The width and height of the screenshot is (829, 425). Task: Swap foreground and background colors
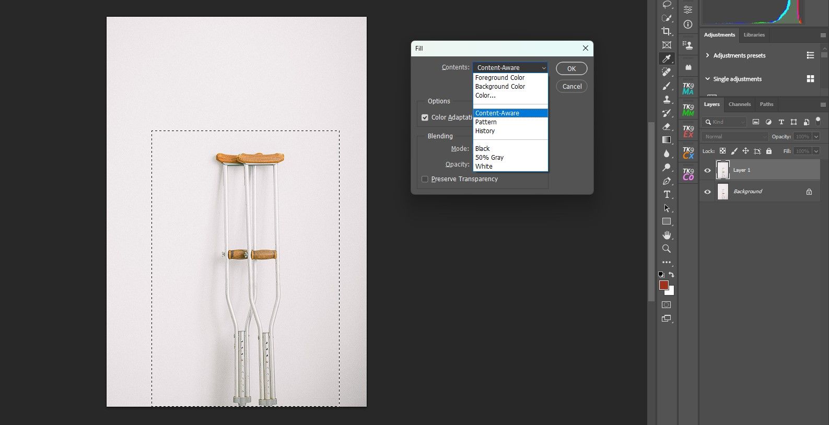pyautogui.click(x=672, y=274)
